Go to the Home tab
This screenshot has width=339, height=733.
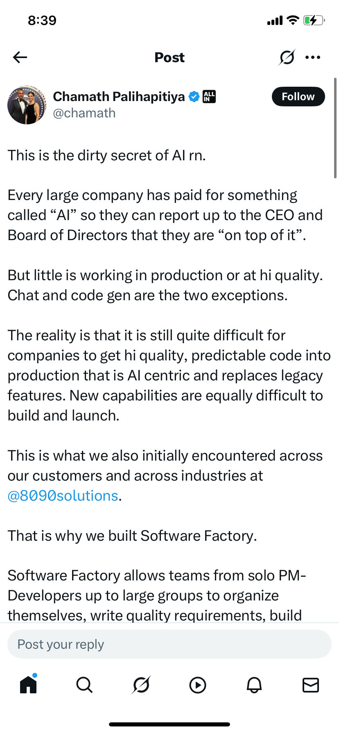pos(28,685)
